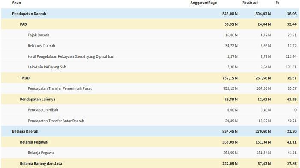Click Belanja Daerah budget 864,45 M
This screenshot has height=168, width=300.
pyautogui.click(x=230, y=131)
